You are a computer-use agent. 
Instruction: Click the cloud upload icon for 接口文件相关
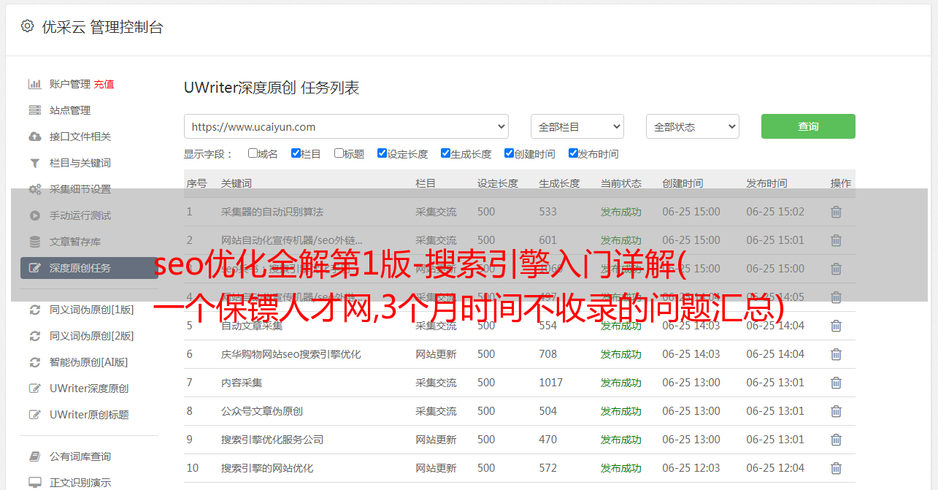point(34,137)
